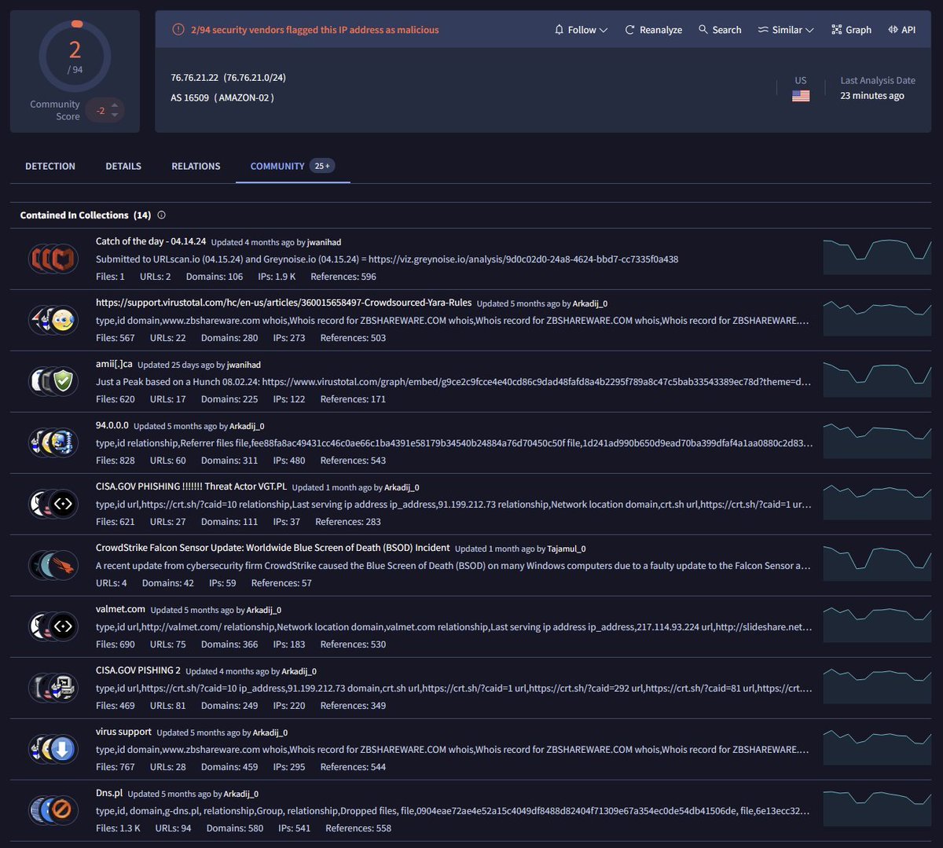Screen dimensions: 943x848
Task: Select the Details tab
Action: (123, 166)
